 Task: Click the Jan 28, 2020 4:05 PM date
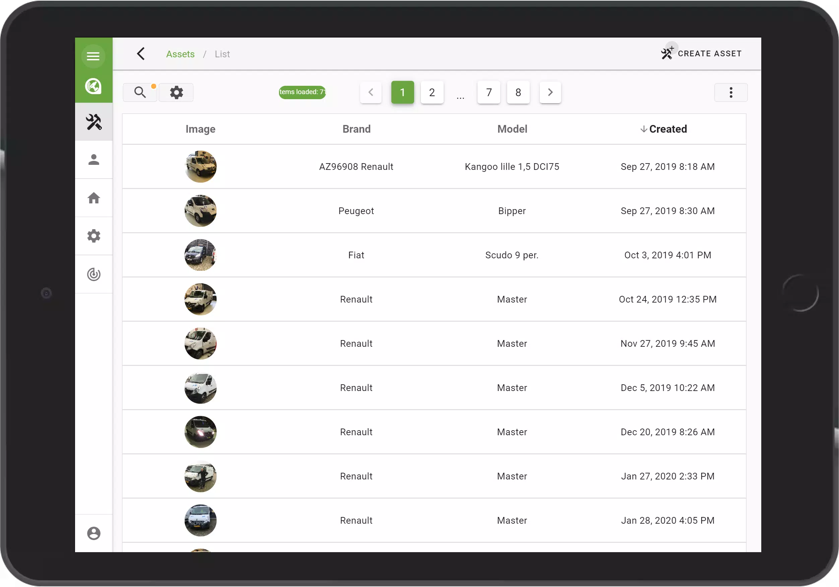[668, 520]
